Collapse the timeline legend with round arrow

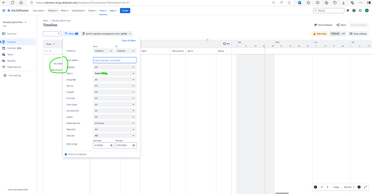coord(315,187)
